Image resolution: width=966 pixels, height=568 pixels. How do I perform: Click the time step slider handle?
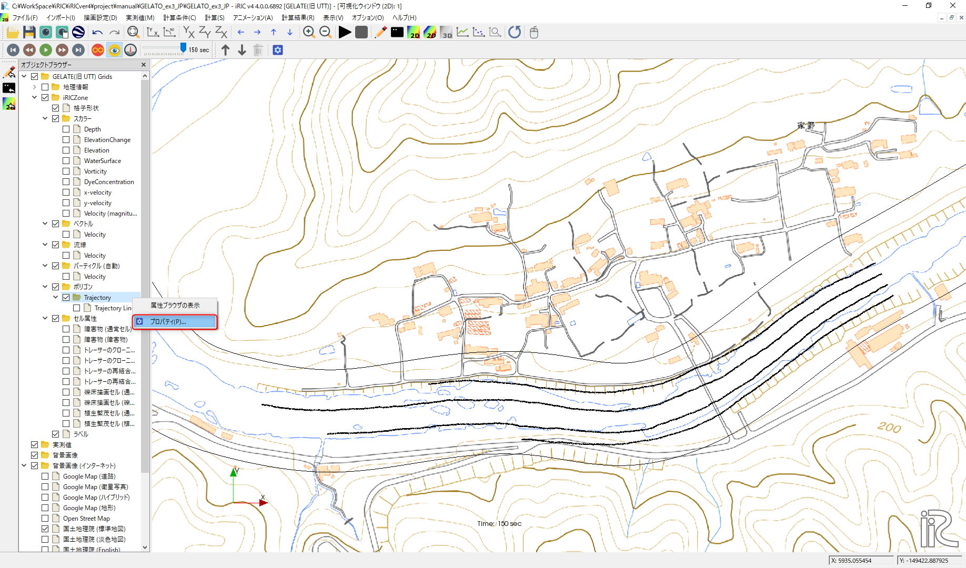pyautogui.click(x=183, y=48)
